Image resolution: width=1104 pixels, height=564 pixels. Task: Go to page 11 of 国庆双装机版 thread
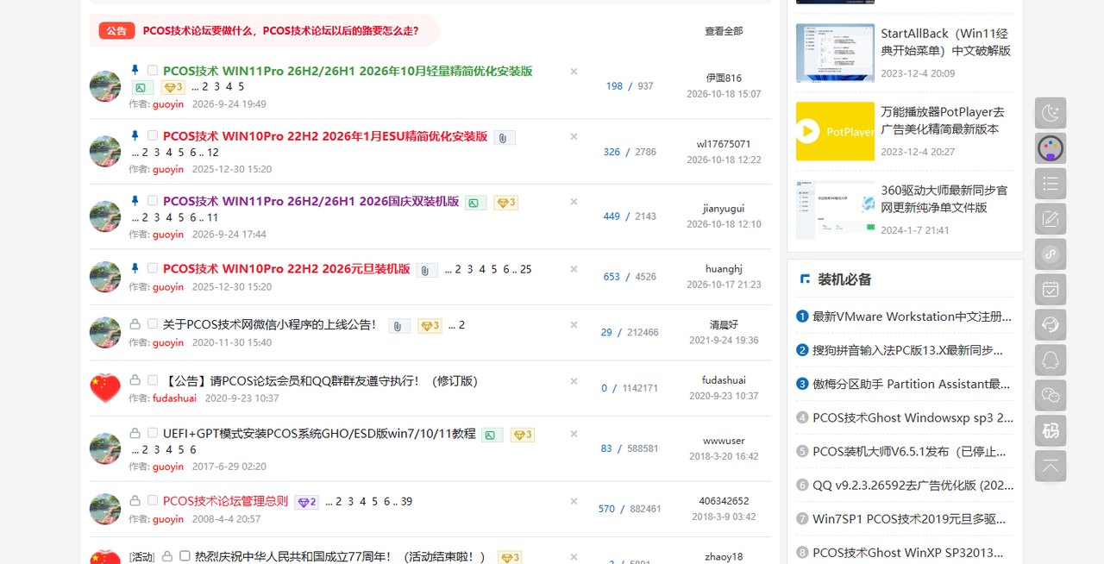click(213, 217)
